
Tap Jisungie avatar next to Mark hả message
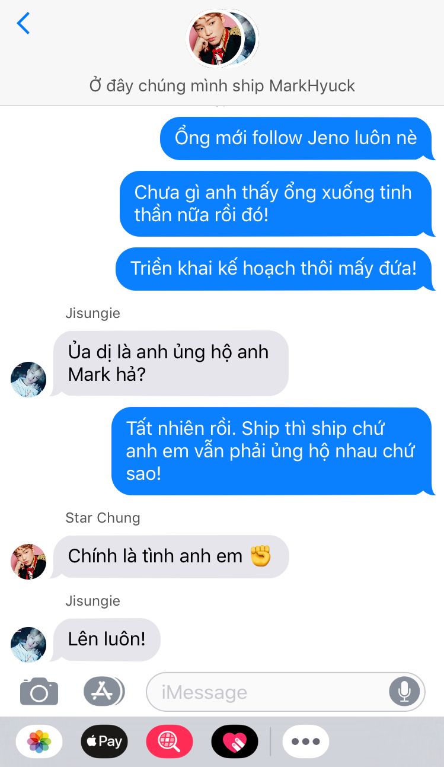(x=28, y=379)
